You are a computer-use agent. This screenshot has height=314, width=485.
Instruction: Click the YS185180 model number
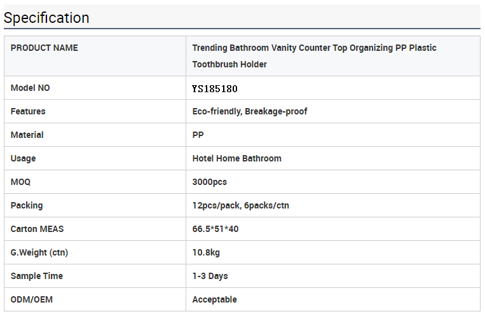(215, 89)
